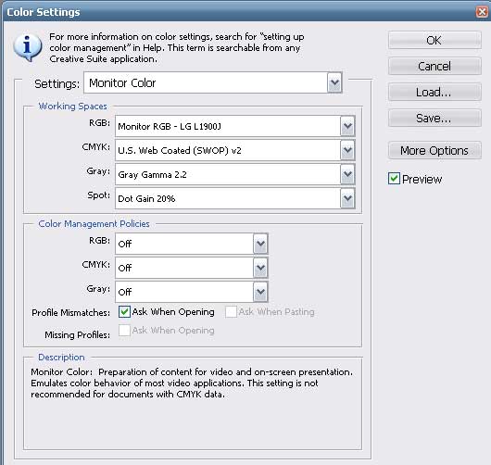
Task: Expand the RGB working space dropdown arrow
Action: click(347, 126)
